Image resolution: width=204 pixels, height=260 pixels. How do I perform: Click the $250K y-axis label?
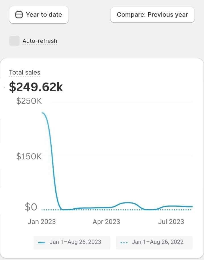pyautogui.click(x=29, y=101)
